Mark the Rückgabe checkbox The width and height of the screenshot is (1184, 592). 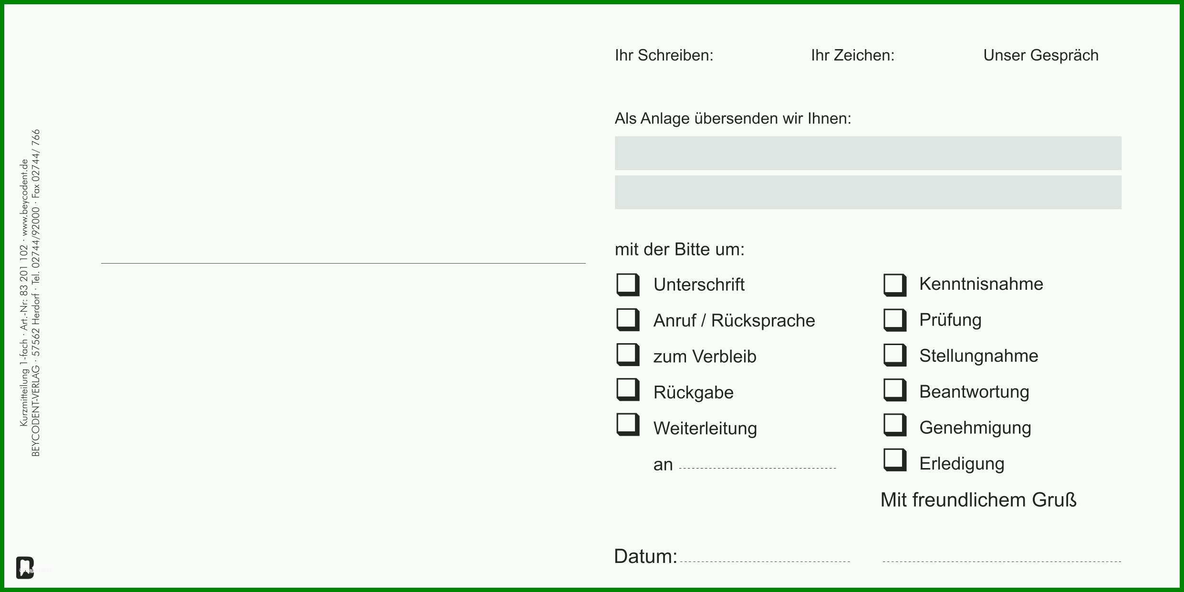(628, 389)
